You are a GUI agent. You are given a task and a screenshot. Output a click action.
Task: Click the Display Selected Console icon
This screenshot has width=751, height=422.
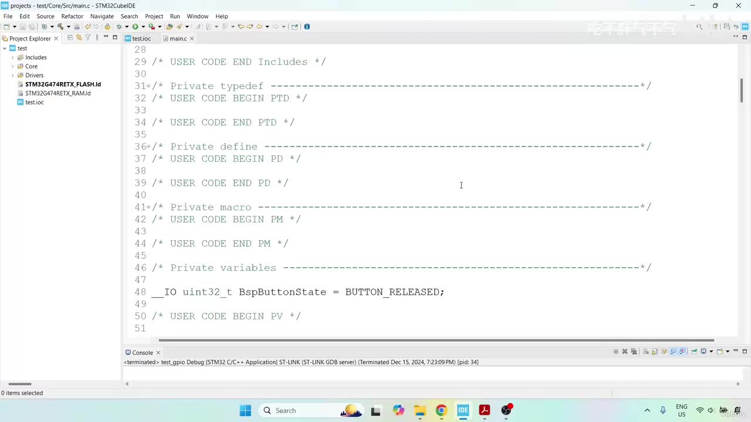(703, 352)
